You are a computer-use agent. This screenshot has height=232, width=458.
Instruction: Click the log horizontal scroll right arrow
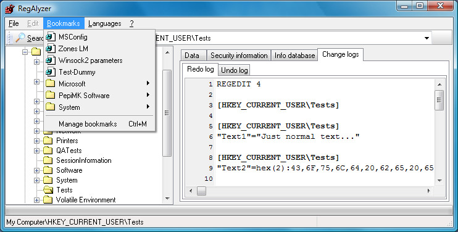click(429, 191)
